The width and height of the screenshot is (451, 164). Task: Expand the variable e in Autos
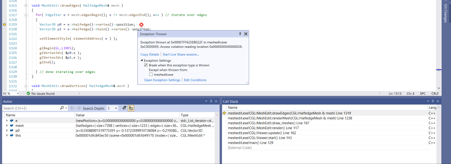click(7, 120)
